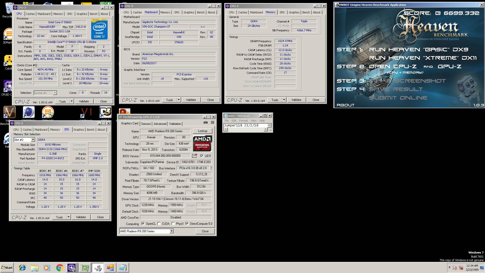Open the Valley Benchmark desktop shortcut
Viewport: 485px width, 273px height.
(x=9, y=112)
